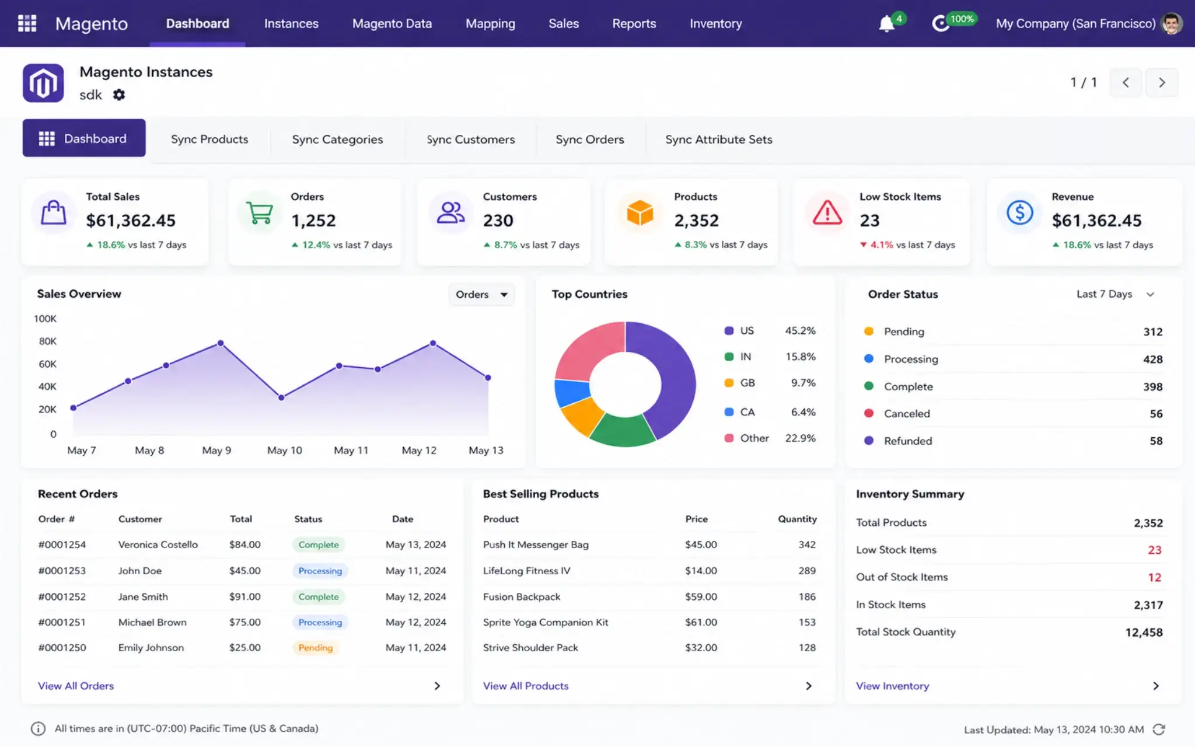Open the Magento Data menu

[x=392, y=23]
